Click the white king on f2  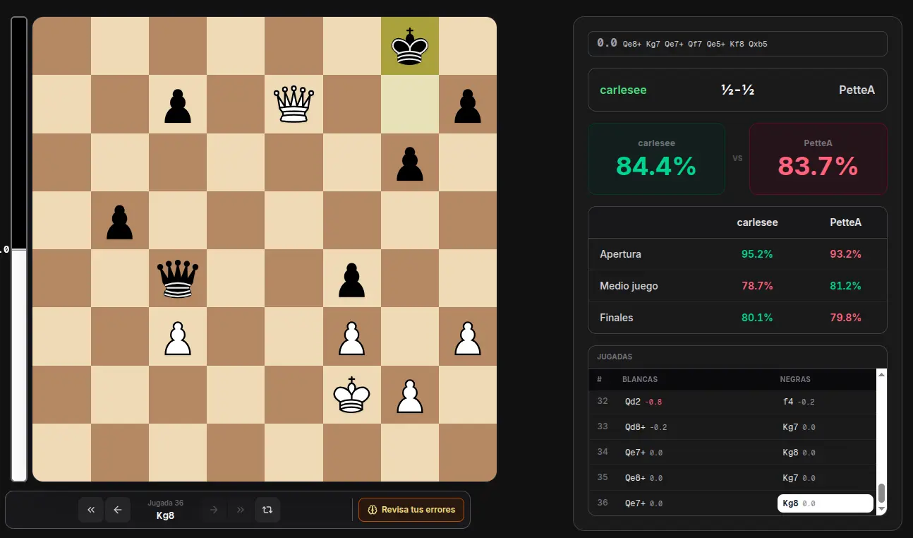(351, 394)
